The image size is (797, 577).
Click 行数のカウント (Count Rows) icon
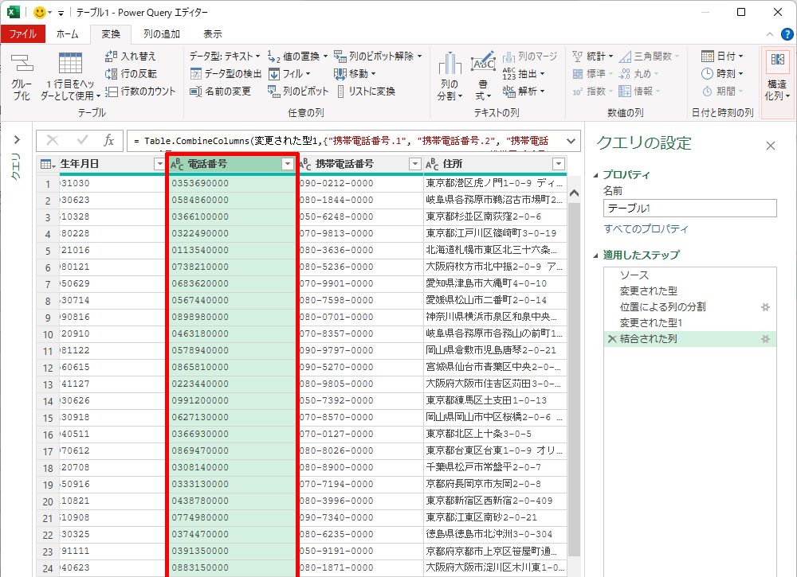(111, 92)
